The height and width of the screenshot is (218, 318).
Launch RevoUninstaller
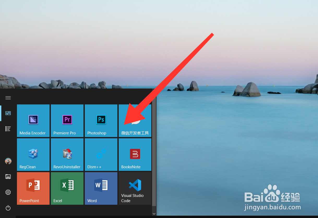67,154
